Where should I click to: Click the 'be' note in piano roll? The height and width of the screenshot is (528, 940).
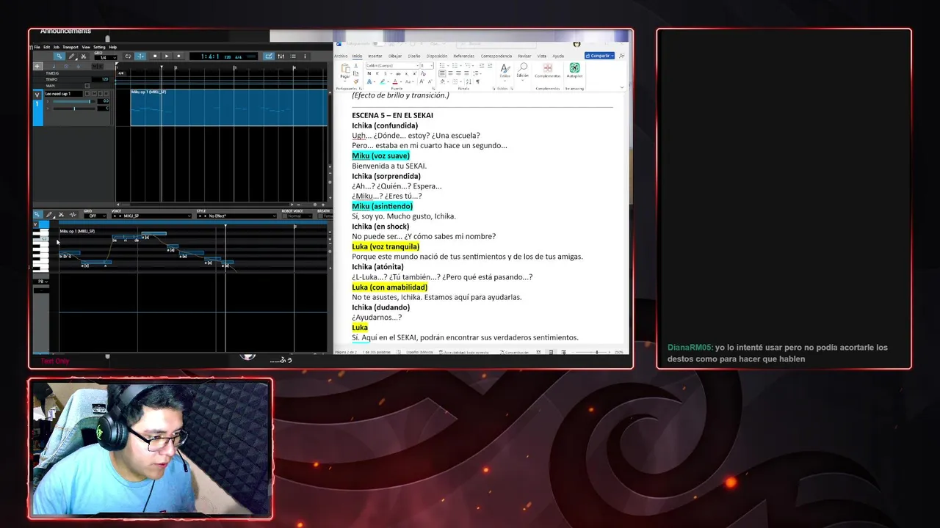(117, 237)
